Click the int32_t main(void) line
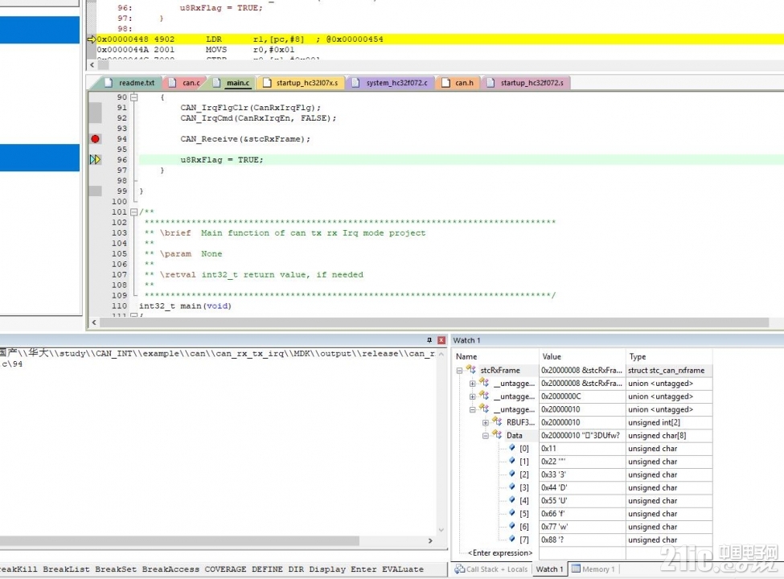 coord(185,306)
